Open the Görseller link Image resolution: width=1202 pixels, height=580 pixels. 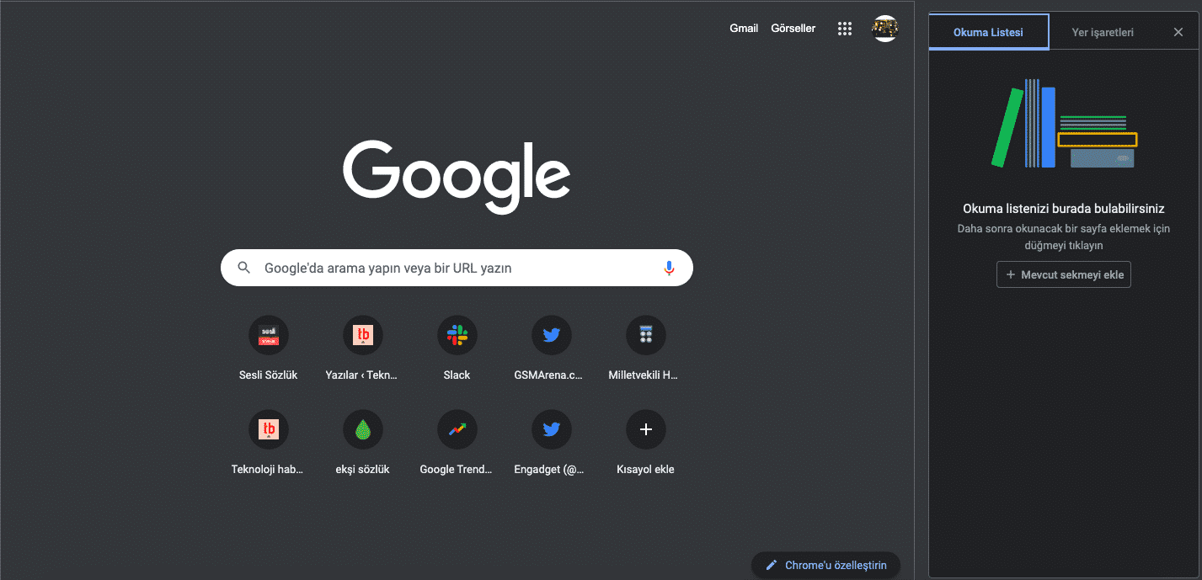coord(793,29)
